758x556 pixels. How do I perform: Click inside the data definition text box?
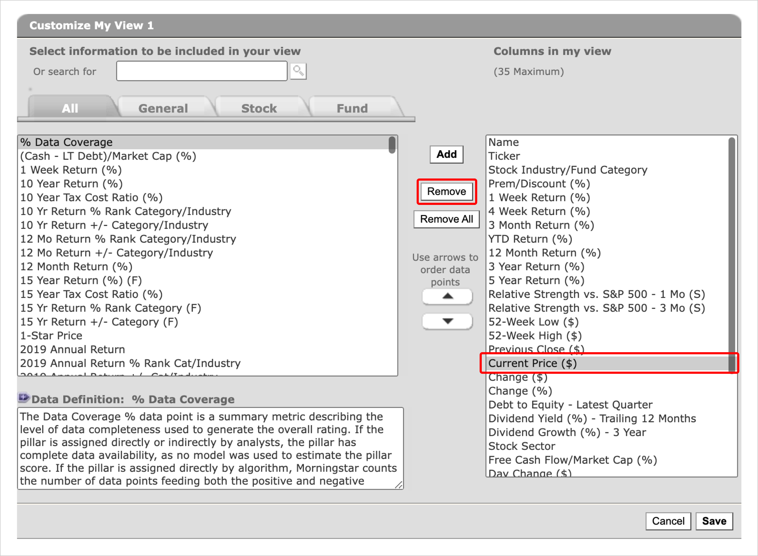click(x=210, y=448)
